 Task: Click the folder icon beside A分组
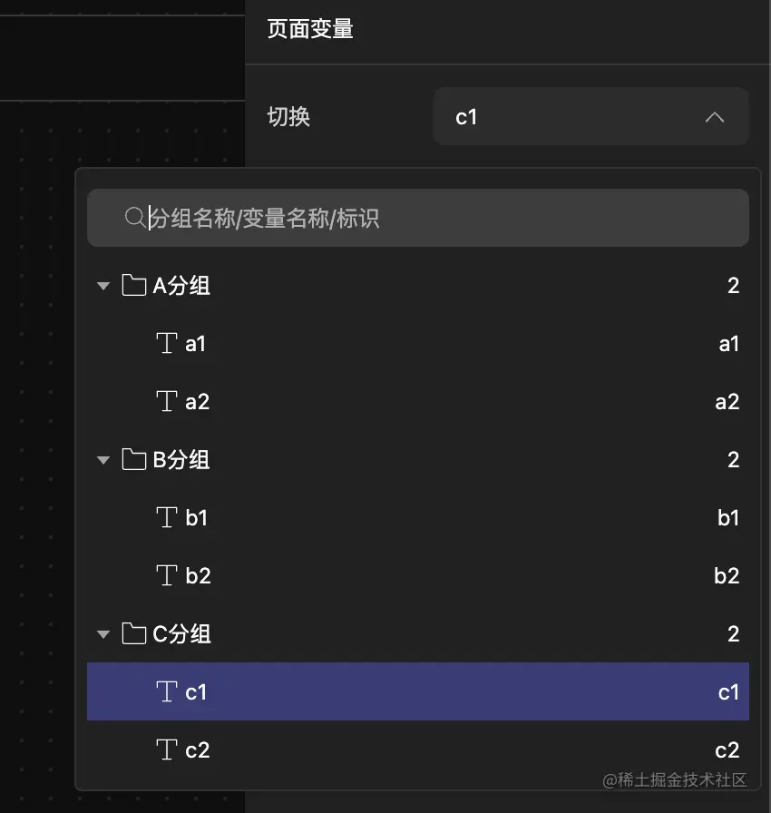point(132,285)
